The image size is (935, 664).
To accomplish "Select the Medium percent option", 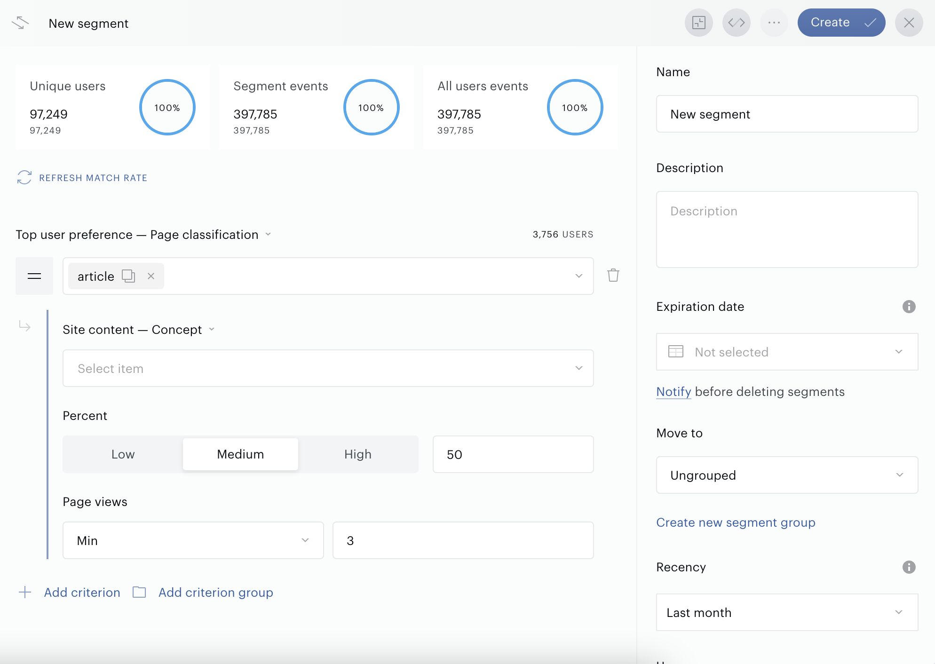I will click(x=240, y=454).
